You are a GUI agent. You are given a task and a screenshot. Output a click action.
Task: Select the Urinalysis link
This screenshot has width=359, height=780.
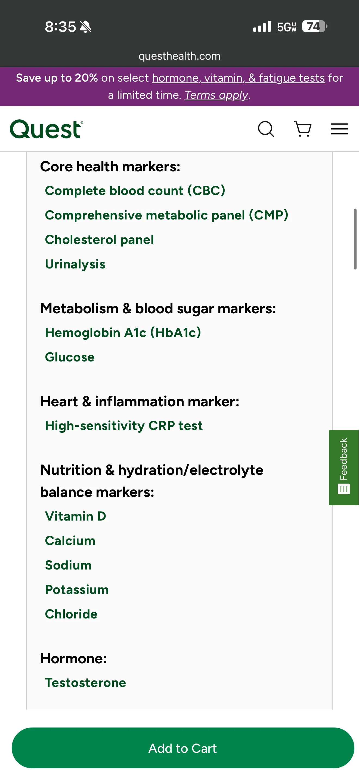(75, 264)
